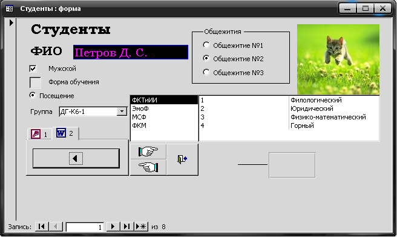Switch to tab 2 with Word icon

coord(65,133)
